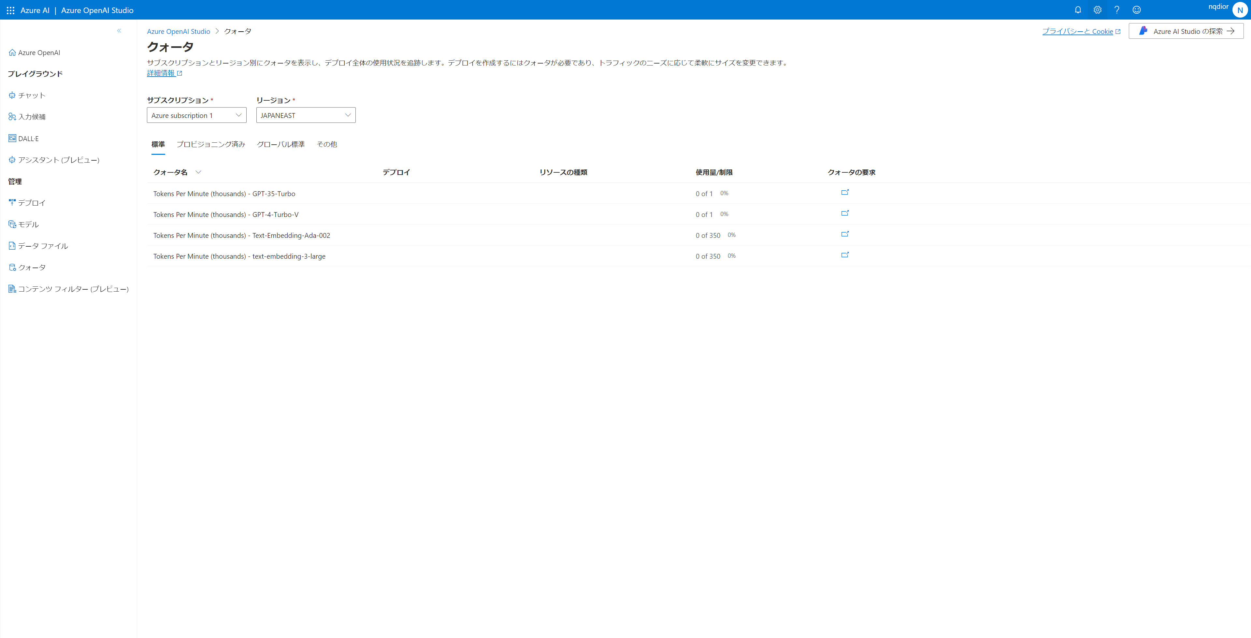
Task: Click the help question mark icon
Action: click(x=1117, y=10)
